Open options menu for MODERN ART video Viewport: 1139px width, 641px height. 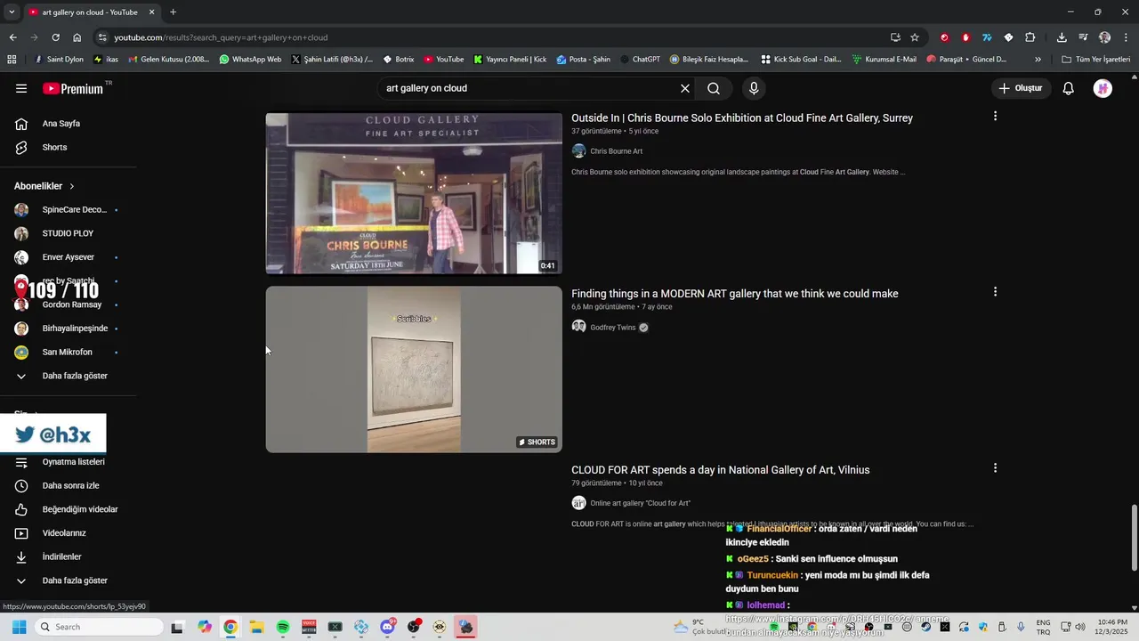(995, 292)
